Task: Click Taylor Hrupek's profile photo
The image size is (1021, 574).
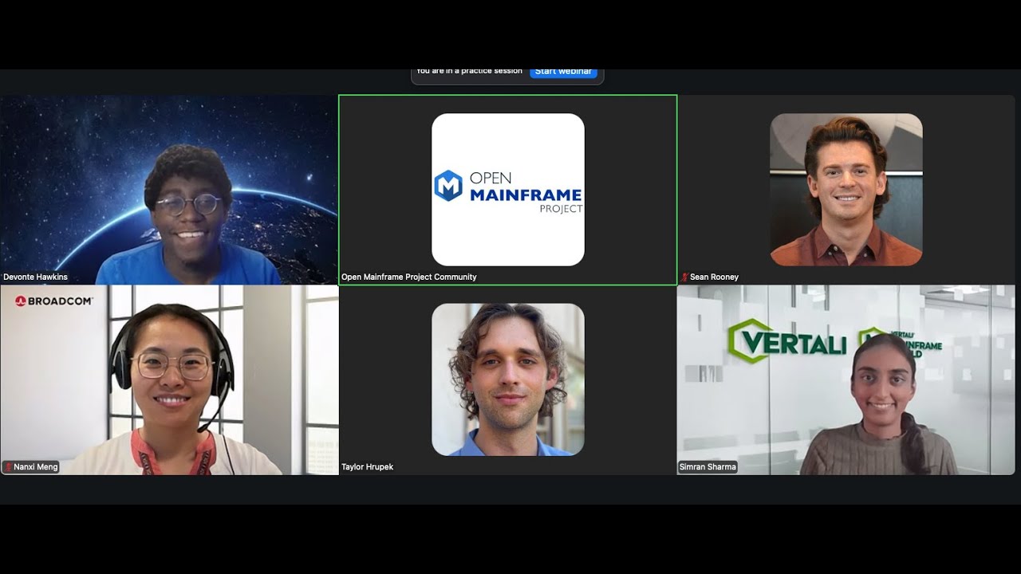Action: click(x=508, y=379)
